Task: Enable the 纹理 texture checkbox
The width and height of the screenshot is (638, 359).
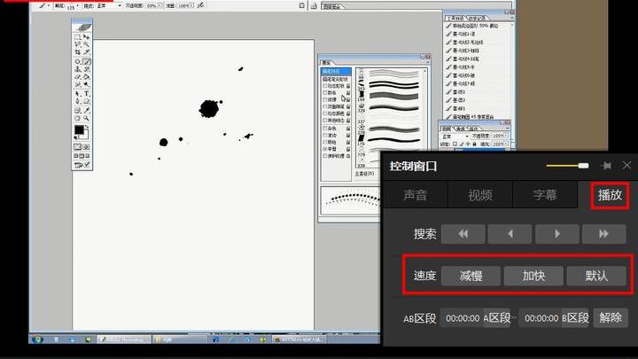Action: (x=325, y=99)
